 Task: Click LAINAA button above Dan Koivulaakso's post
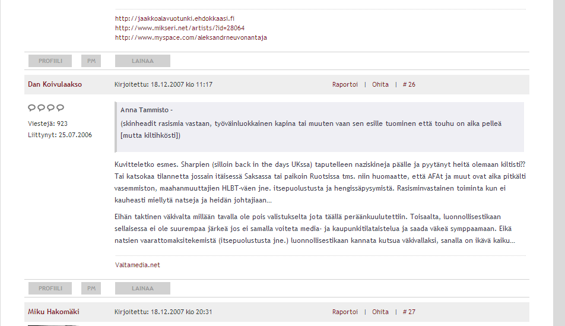(142, 61)
